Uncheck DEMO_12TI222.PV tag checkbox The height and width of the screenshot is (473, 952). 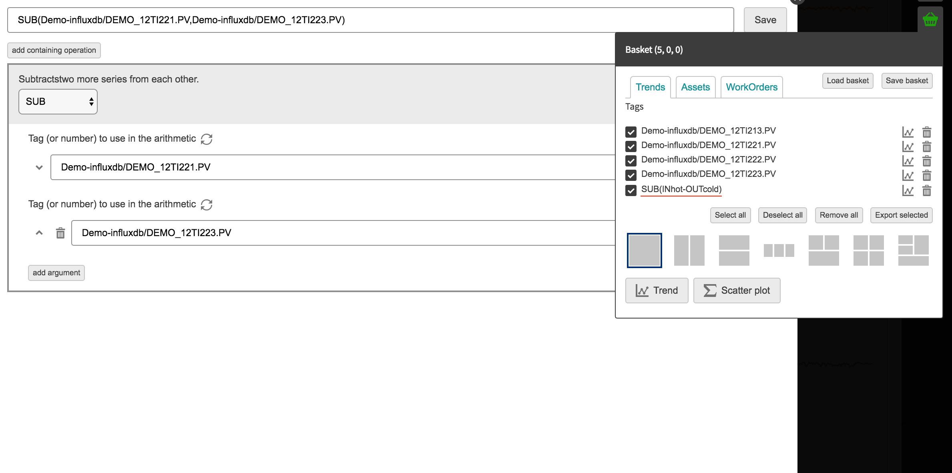[631, 160]
